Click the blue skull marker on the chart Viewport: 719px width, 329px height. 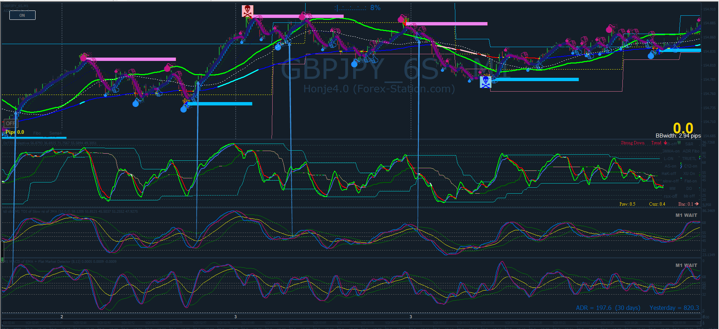486,82
